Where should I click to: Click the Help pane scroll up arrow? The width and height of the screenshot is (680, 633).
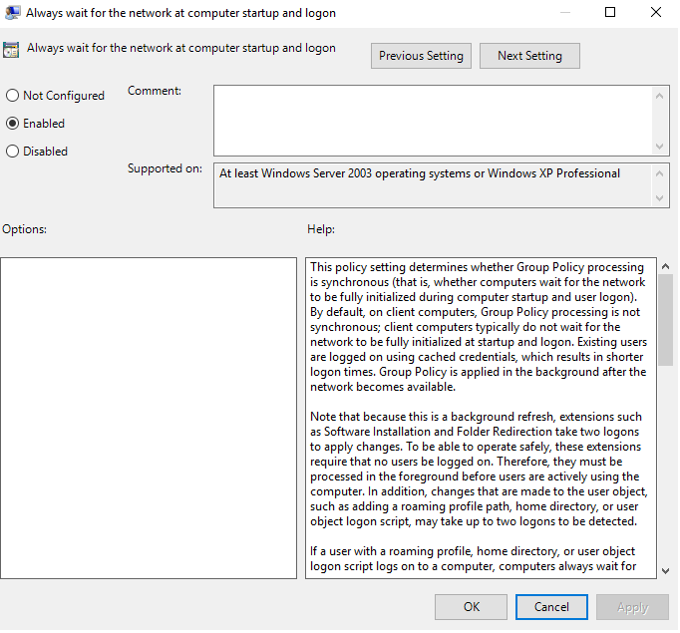665,266
